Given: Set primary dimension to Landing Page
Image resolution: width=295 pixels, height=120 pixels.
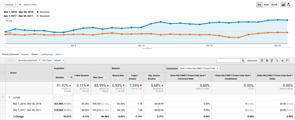Looking at the screenshot, I should [47, 54].
